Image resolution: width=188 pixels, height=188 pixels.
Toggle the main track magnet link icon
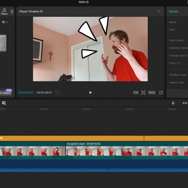pos(185,103)
